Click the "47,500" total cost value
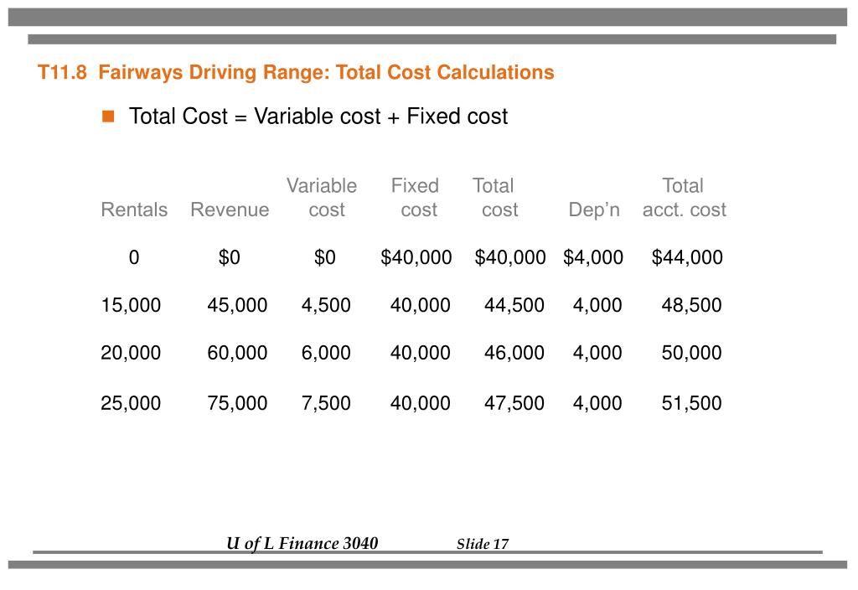 (514, 403)
